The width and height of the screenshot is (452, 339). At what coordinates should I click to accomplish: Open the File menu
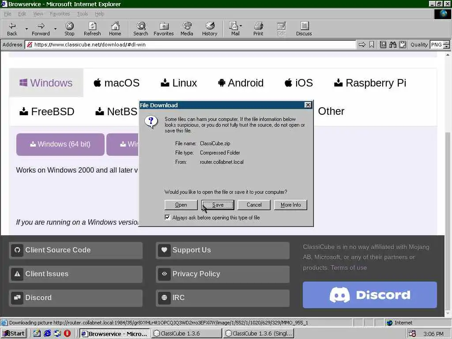tap(8, 14)
